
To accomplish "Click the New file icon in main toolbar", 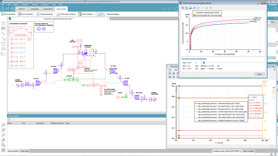I will coord(3,9).
